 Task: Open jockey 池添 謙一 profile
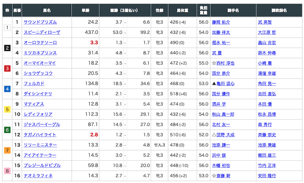tap(221, 145)
